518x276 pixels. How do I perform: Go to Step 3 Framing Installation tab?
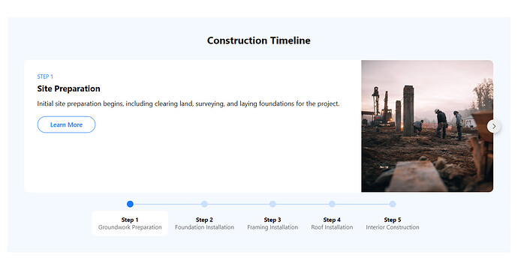tap(273, 223)
